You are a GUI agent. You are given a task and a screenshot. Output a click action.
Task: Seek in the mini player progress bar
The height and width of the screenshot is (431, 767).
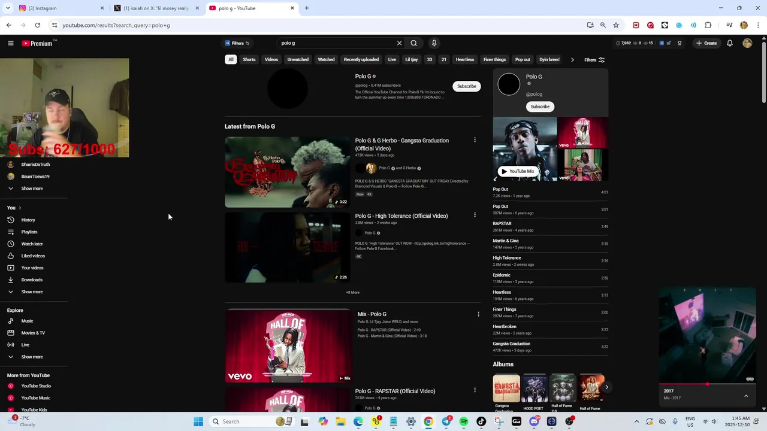pos(707,384)
